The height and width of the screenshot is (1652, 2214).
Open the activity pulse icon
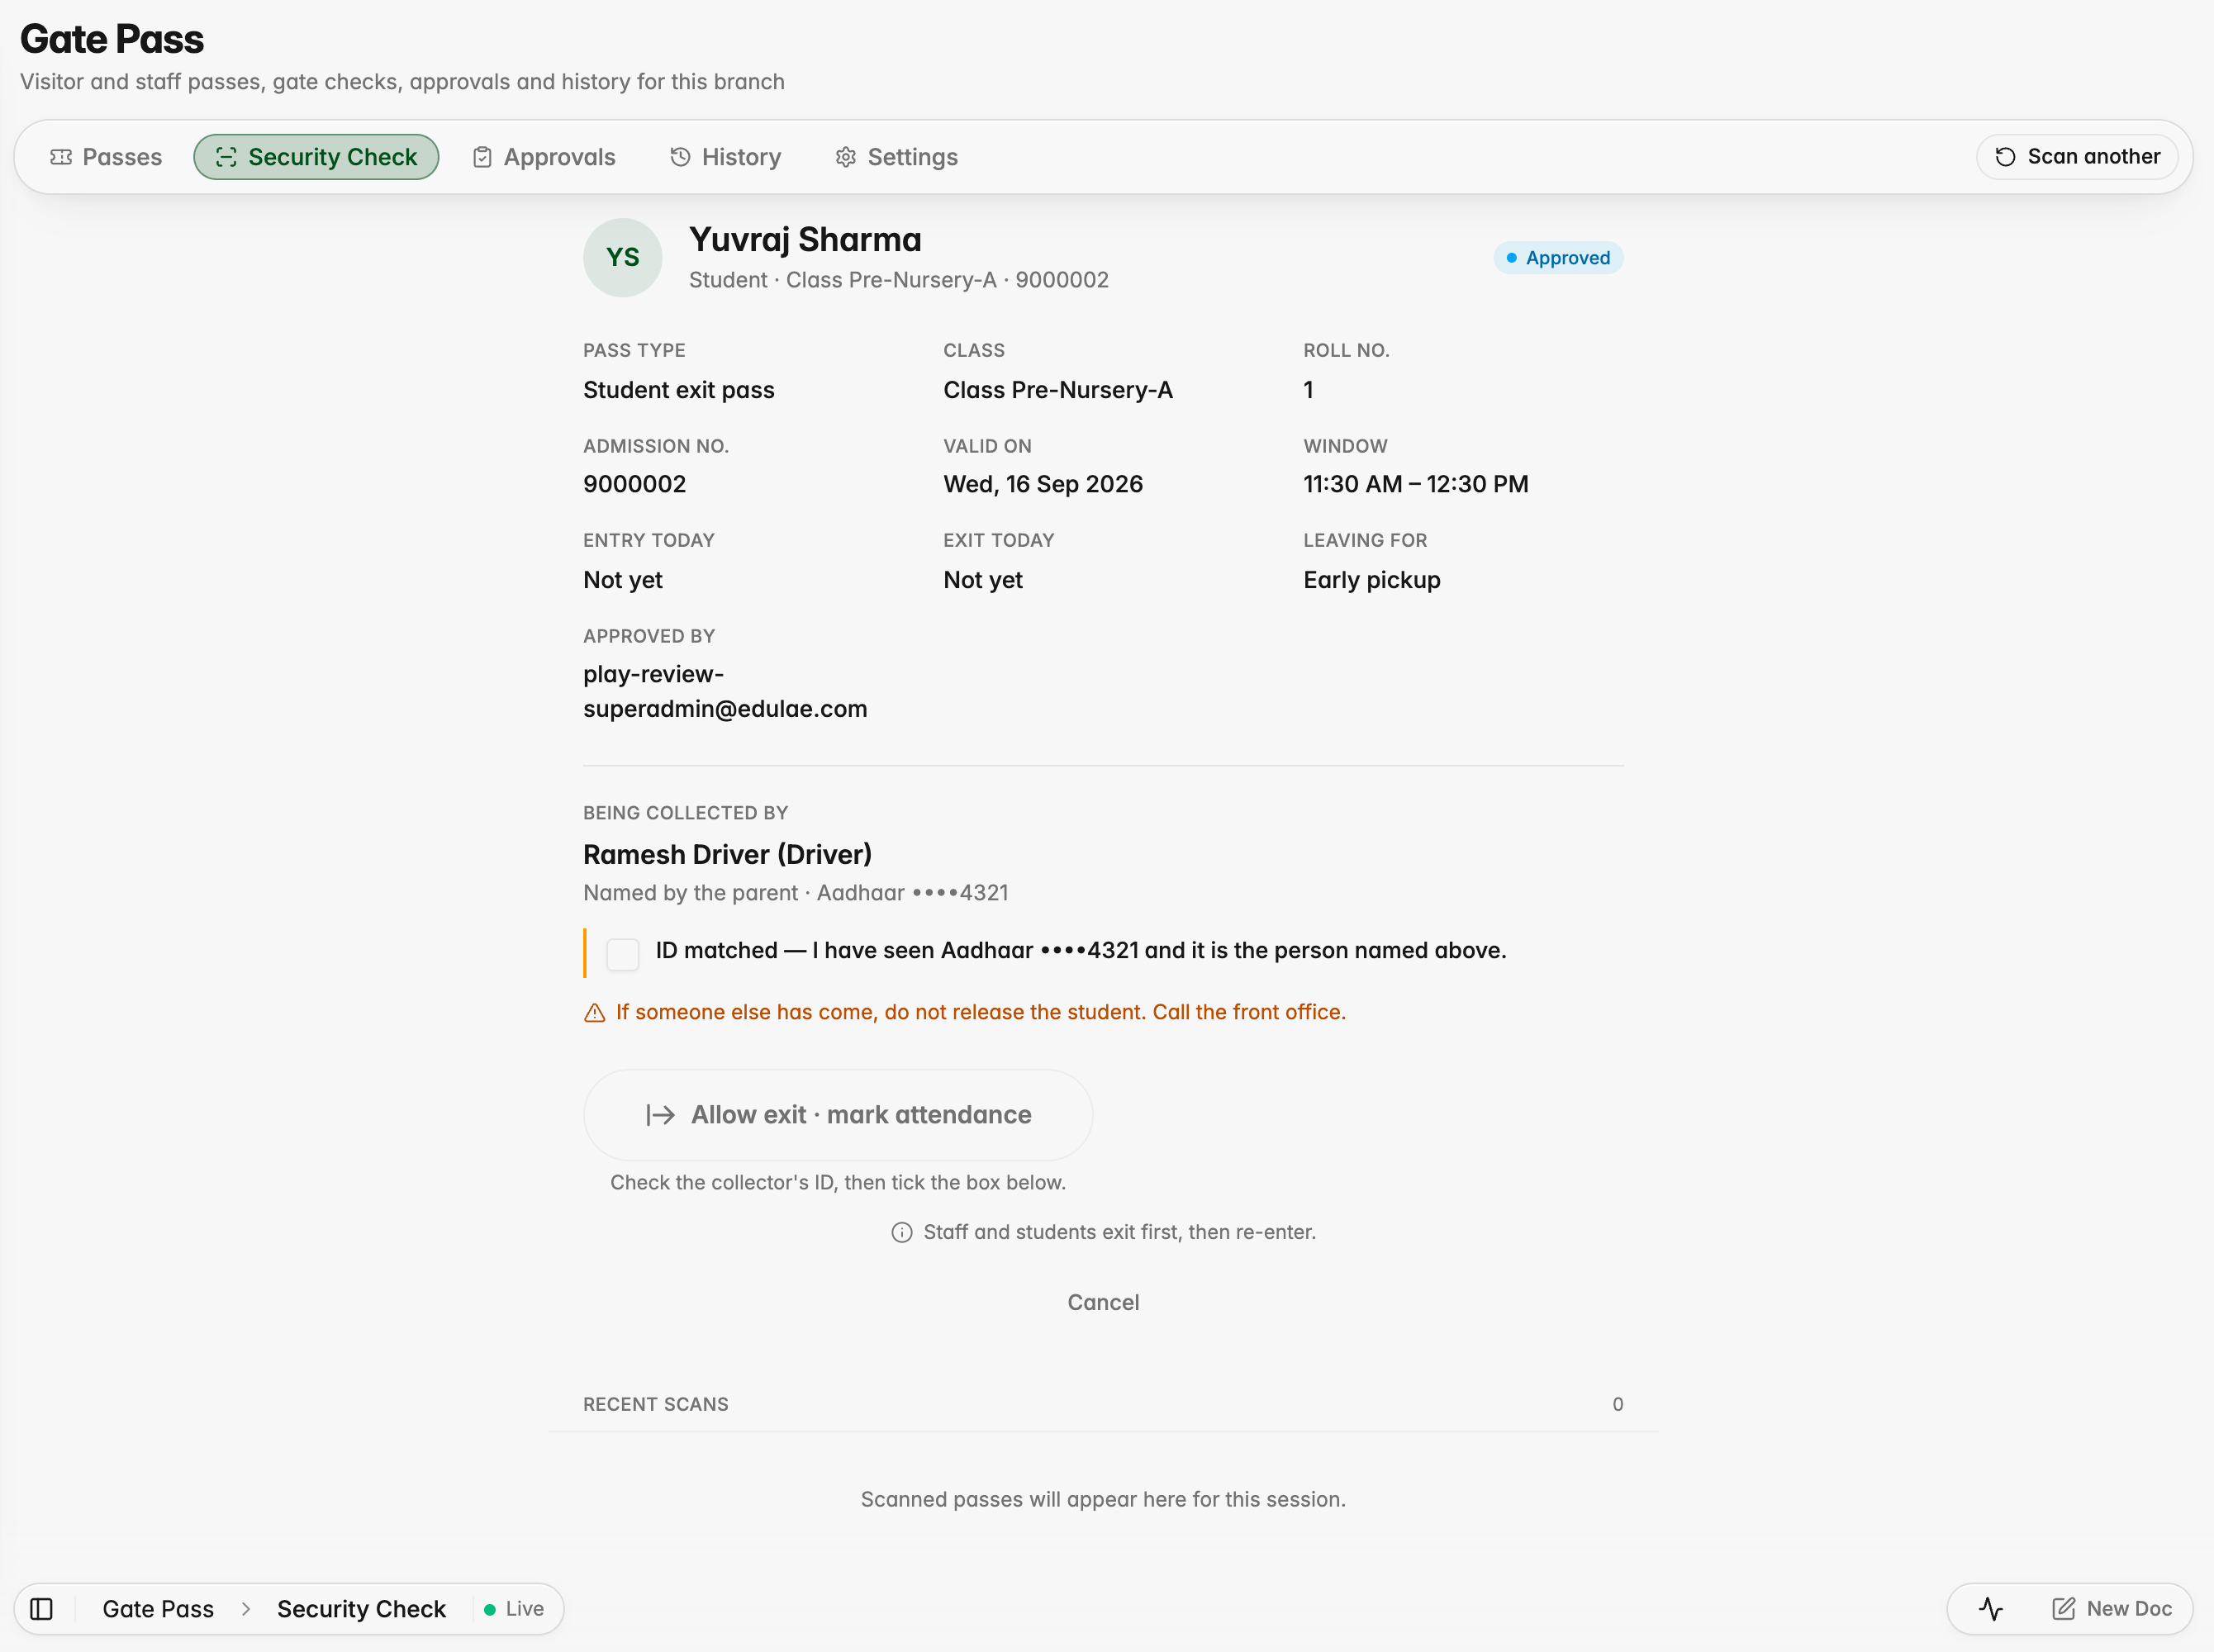pos(1991,1609)
